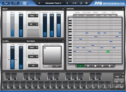The image size is (126, 92).
Task: Open the preset list menu icon
Action: (86, 3)
